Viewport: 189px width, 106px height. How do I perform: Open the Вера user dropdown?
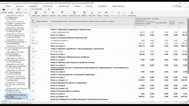coord(182,6)
